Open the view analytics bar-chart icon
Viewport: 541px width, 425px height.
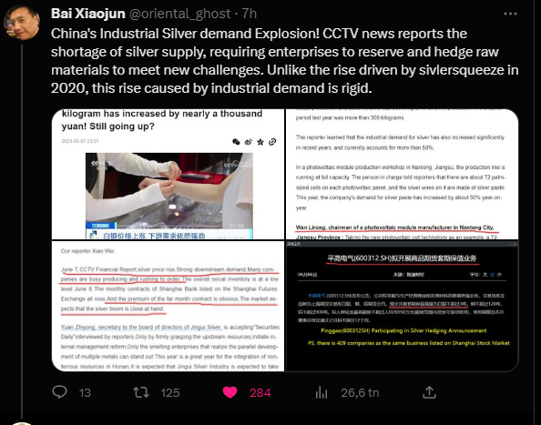322,392
